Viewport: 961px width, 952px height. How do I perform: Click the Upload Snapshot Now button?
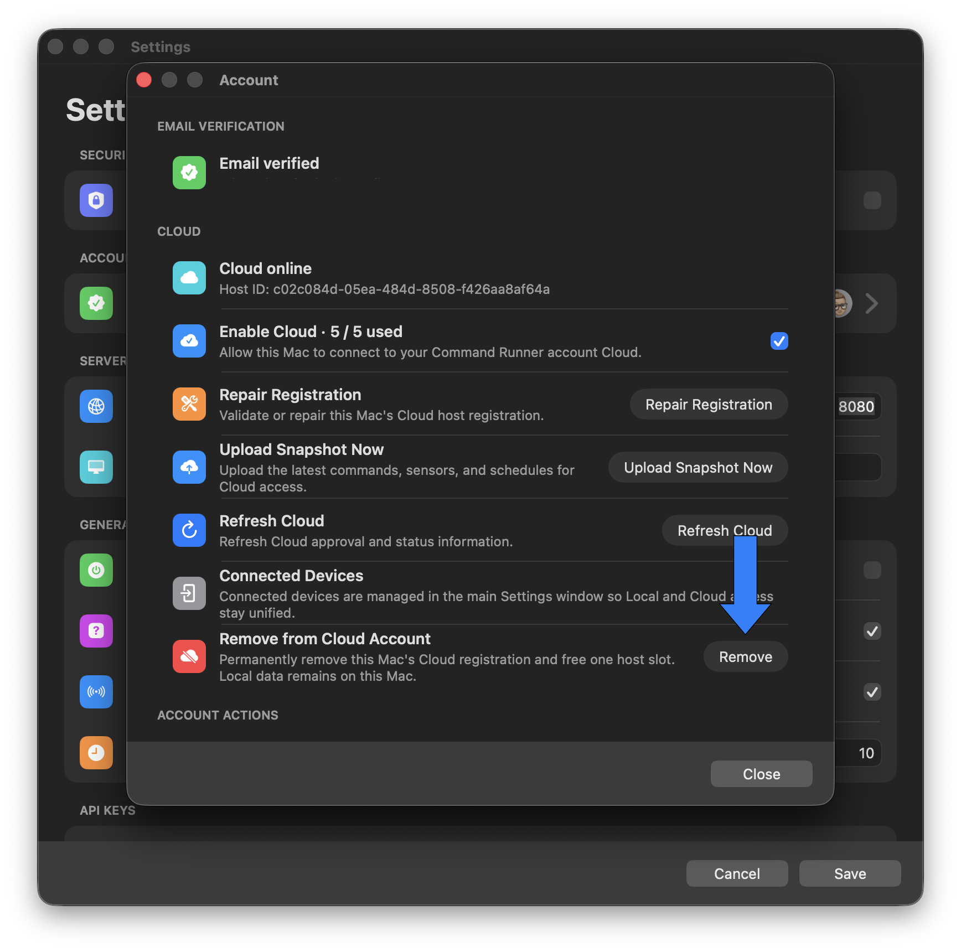[698, 468]
